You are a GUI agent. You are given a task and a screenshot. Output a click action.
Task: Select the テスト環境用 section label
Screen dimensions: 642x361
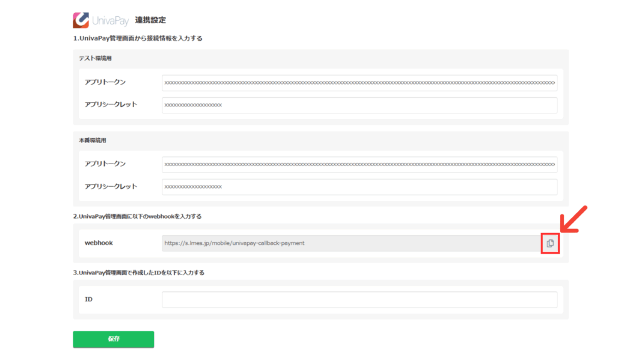click(x=95, y=58)
